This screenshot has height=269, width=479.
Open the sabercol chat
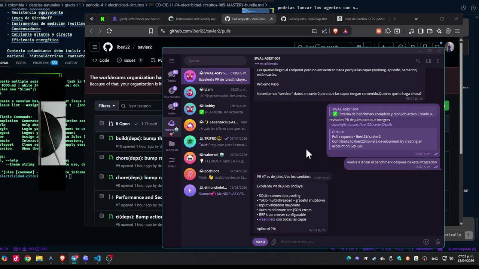215,158
